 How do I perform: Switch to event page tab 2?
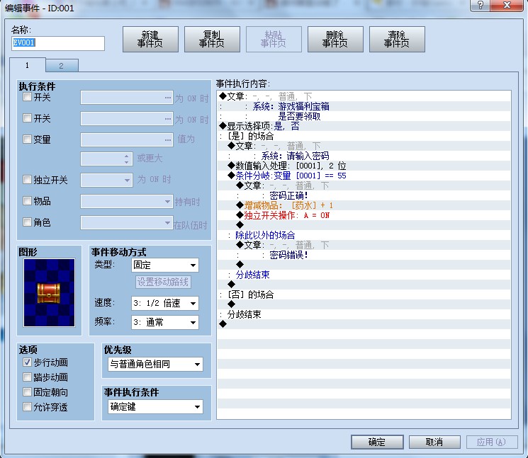[62, 66]
